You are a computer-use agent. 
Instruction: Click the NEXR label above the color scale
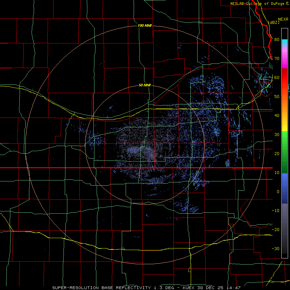(283, 19)
